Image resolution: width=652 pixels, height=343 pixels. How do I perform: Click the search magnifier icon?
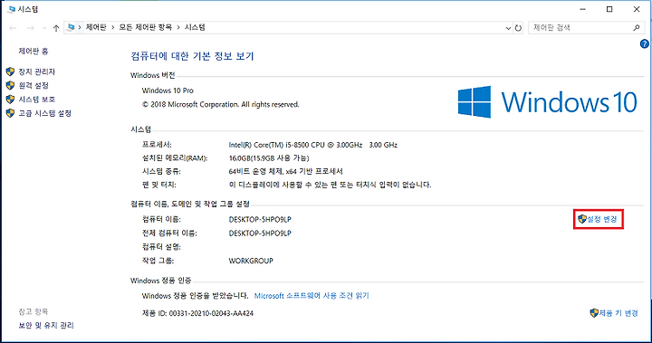637,28
